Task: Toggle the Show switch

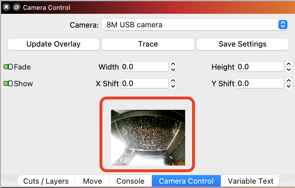Action: [x=8, y=83]
